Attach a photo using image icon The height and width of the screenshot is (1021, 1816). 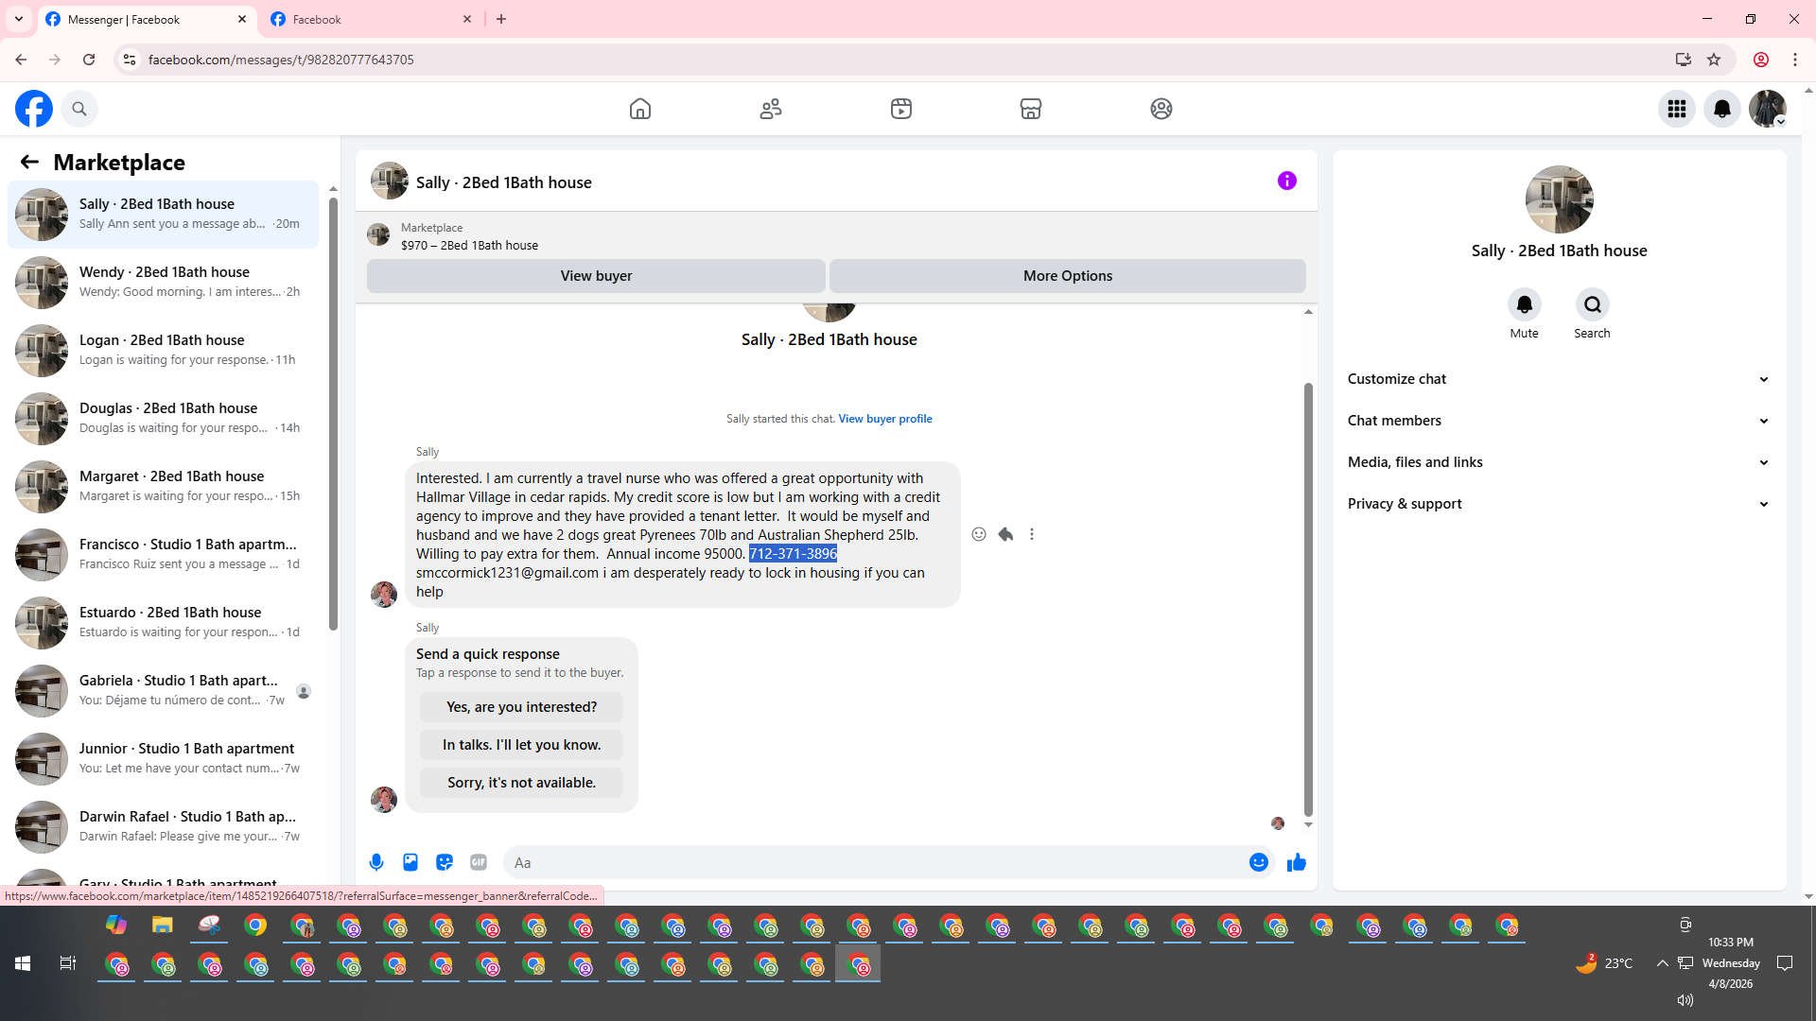410,862
